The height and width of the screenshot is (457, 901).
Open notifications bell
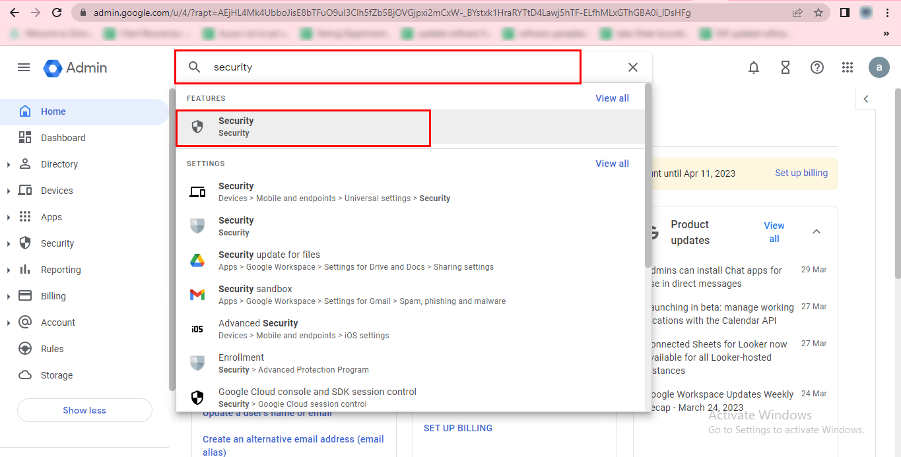click(753, 67)
